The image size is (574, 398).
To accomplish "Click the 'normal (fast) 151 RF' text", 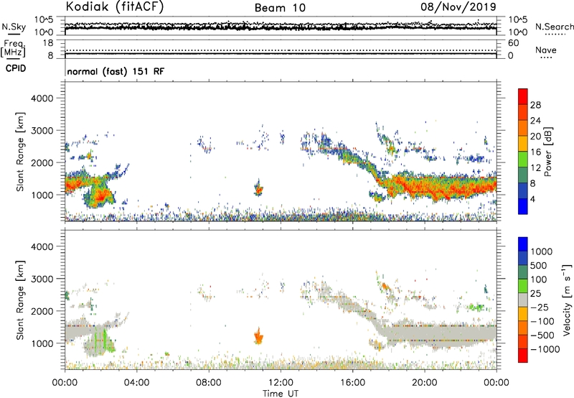I will click(116, 71).
